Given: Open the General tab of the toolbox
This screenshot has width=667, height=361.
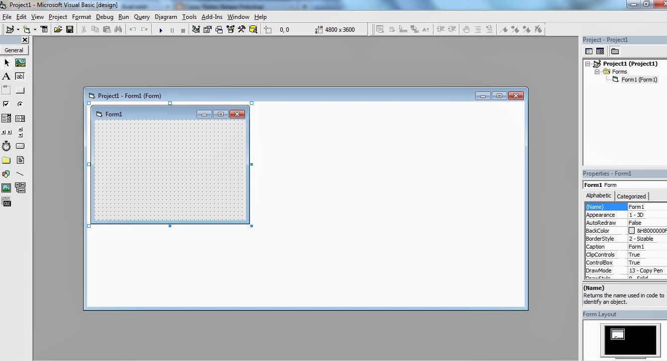Looking at the screenshot, I should pos(14,50).
